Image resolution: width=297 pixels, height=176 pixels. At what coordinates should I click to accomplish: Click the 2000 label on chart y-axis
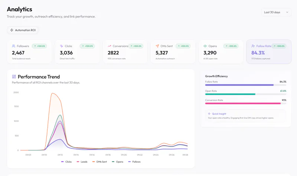tap(16, 92)
